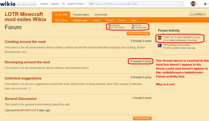Open the General Discussion board

(21, 99)
